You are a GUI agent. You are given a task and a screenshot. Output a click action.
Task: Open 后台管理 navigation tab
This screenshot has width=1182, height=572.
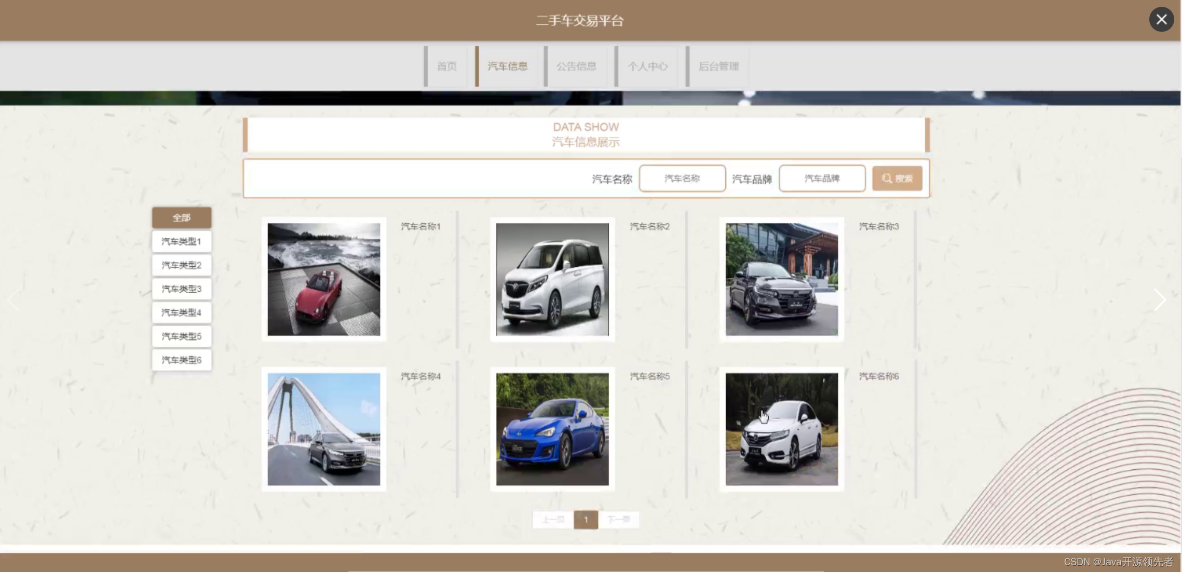[718, 66]
